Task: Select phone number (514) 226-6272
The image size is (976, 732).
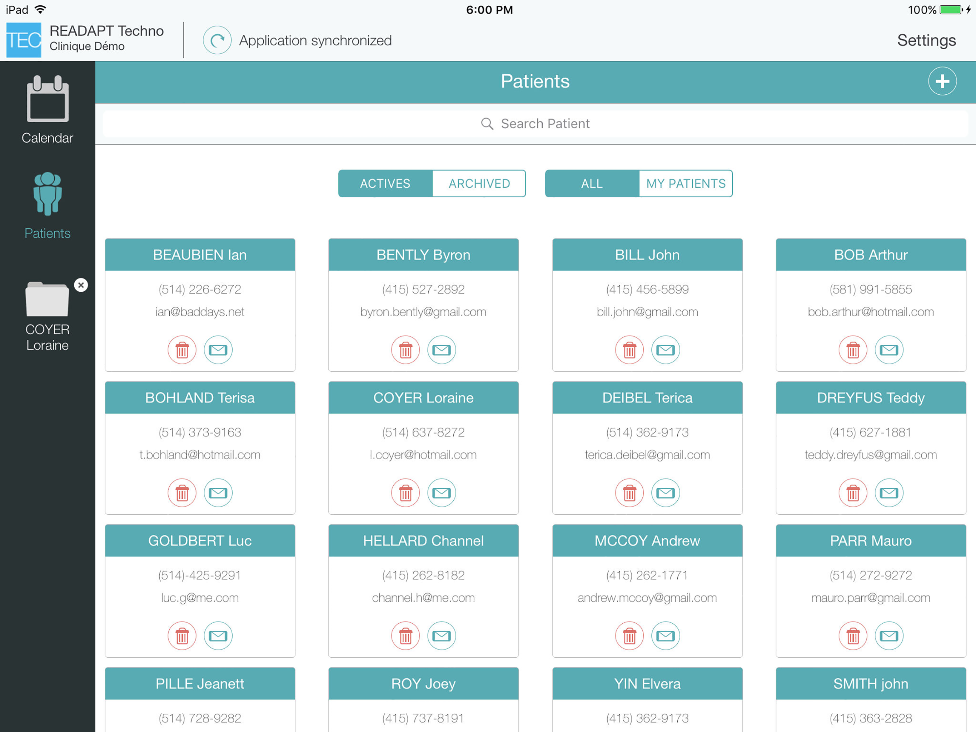Action: [x=200, y=290]
